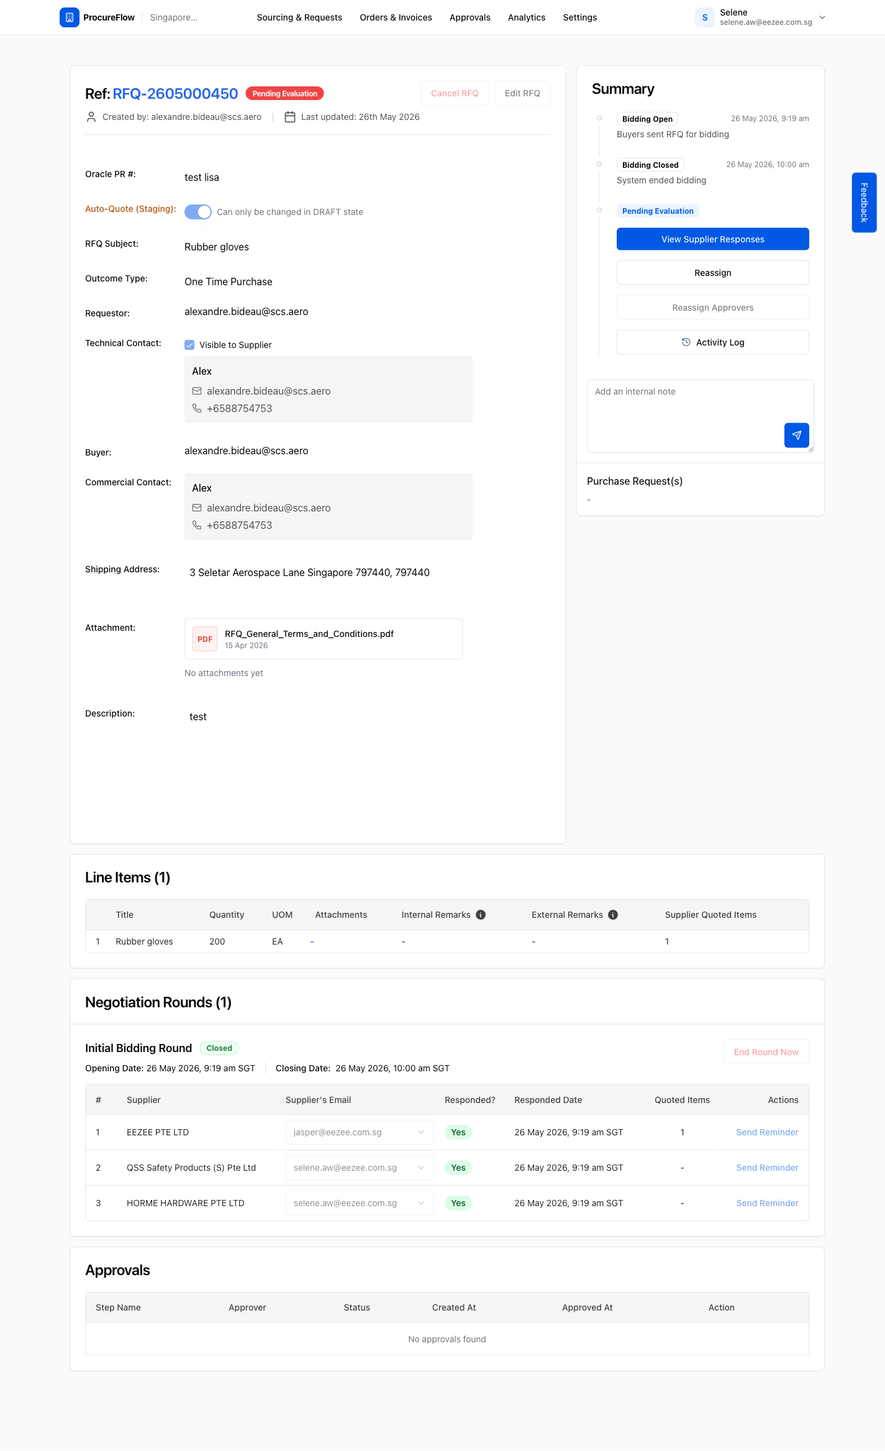Click the calendar icon beside Last updated

[290, 117]
